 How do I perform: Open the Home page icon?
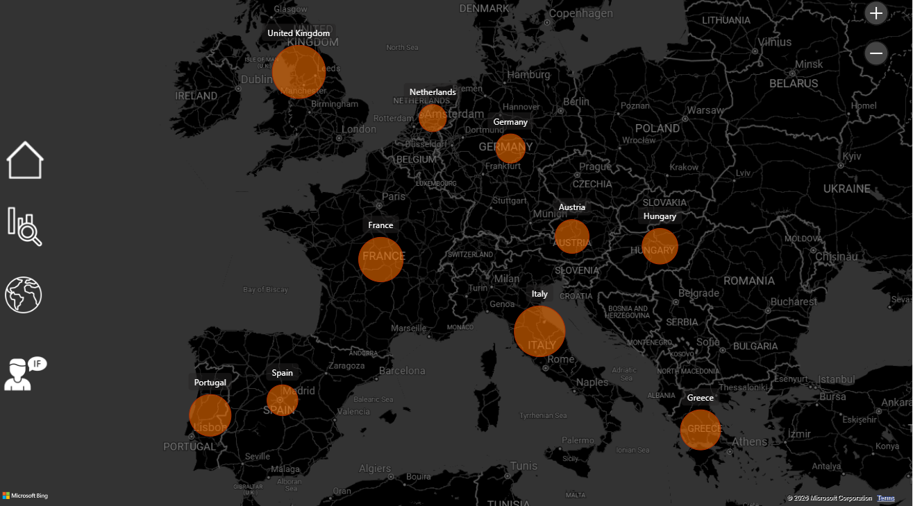[25, 160]
